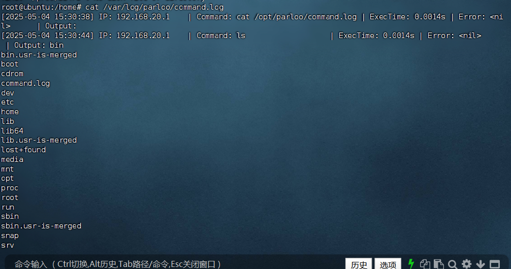Viewport: 511px width, 269px height.
Task: Click the window rectangle icon at right
Action: (495, 264)
